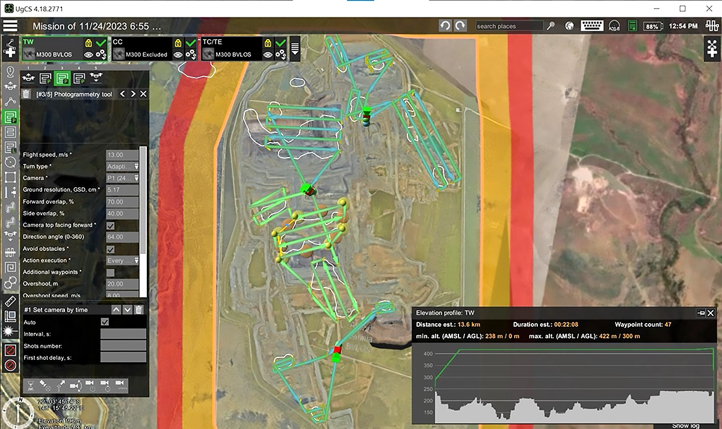Click the green telemetry monitor icon near the battery
Viewport: 722px width, 429px height.
632,26
